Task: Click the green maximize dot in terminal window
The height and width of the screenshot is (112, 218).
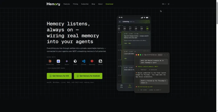Action: 140,55
